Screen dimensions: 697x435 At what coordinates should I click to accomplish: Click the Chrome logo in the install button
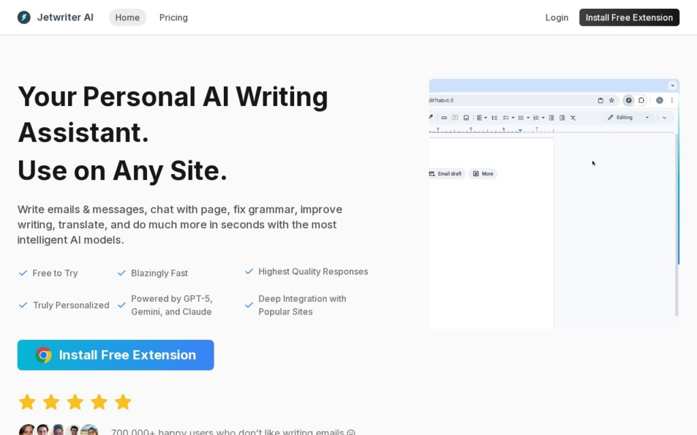(44, 355)
